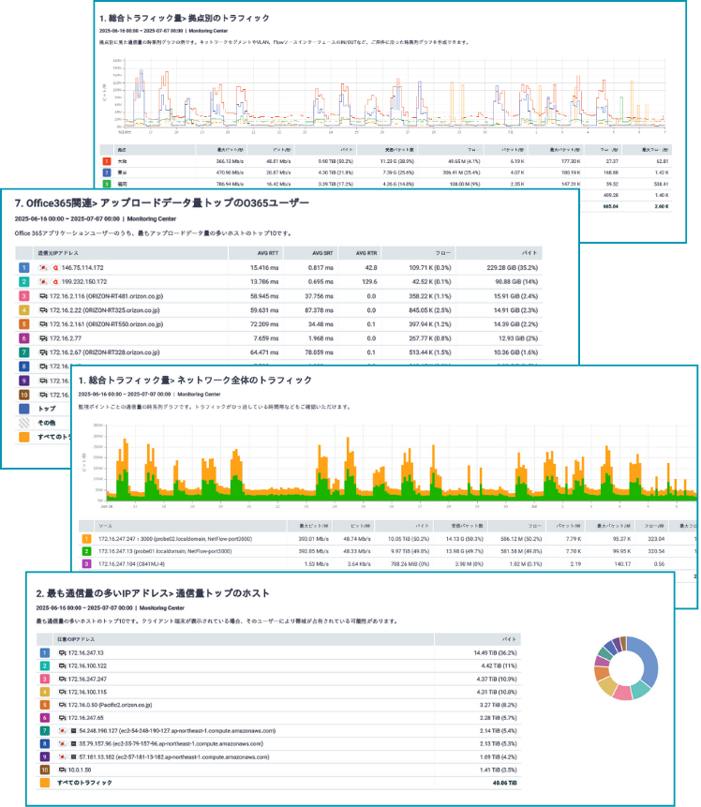
Task: Click the server icon beside 35.79.157.96
Action: pyautogui.click(x=74, y=743)
